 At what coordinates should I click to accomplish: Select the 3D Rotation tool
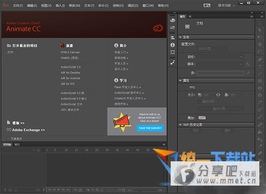click(260, 44)
